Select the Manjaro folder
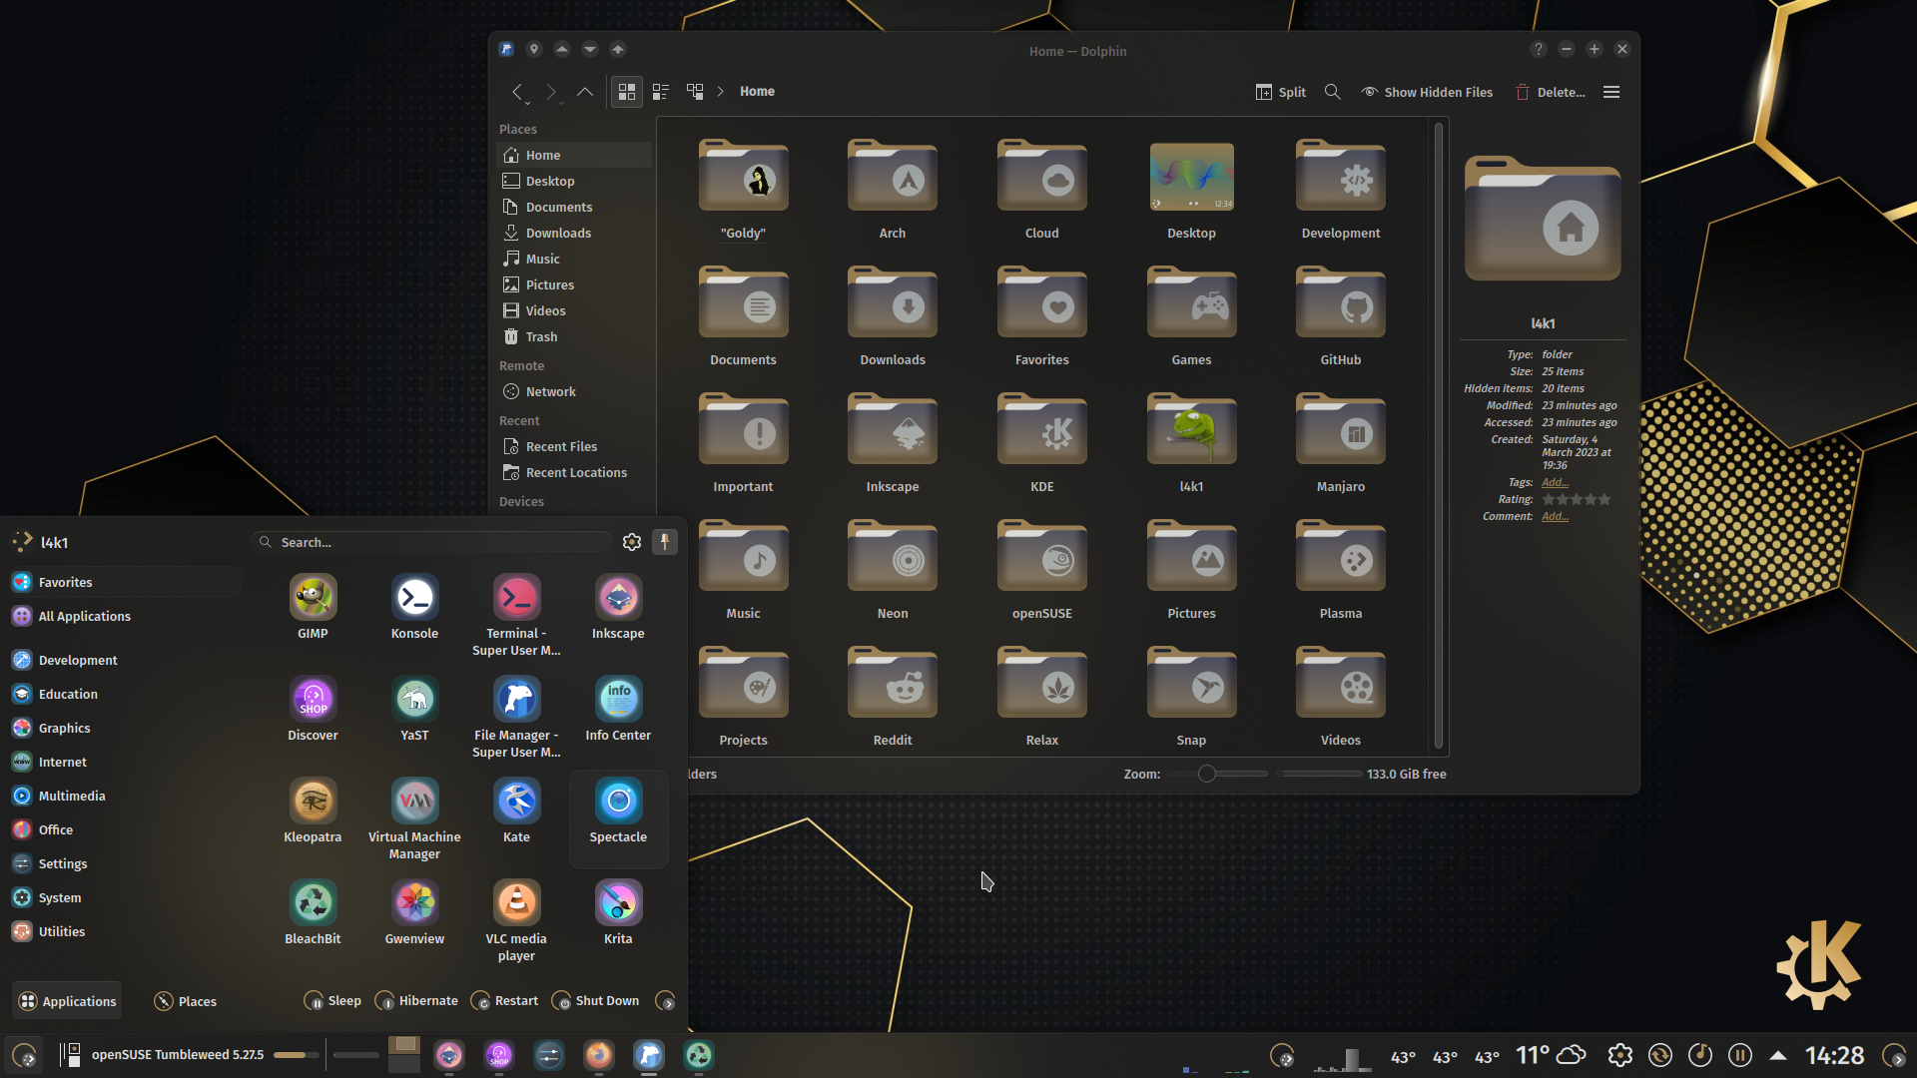The height and width of the screenshot is (1078, 1917). [x=1340, y=443]
